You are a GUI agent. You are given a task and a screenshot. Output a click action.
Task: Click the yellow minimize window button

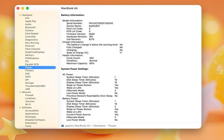23,8
